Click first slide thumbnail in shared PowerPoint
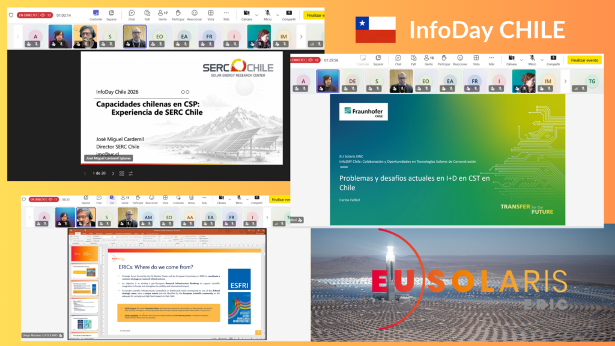Image resolution: width=615 pixels, height=346 pixels. click(x=84, y=254)
